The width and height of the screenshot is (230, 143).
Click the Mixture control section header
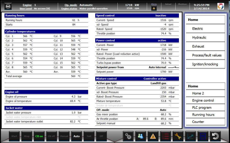click(137, 79)
